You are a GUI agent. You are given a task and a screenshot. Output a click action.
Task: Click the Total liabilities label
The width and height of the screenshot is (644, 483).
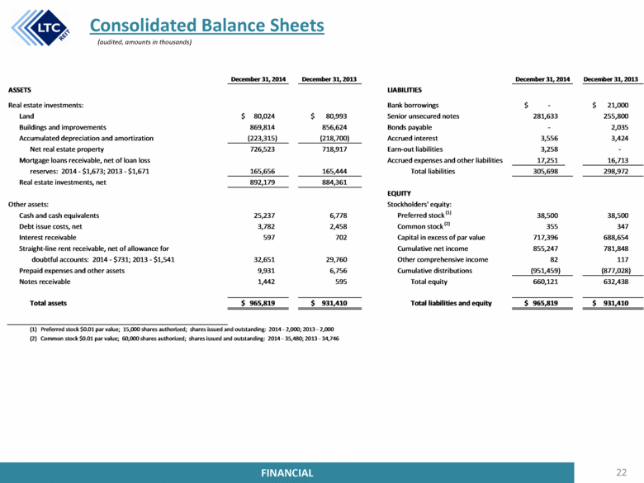click(433, 171)
